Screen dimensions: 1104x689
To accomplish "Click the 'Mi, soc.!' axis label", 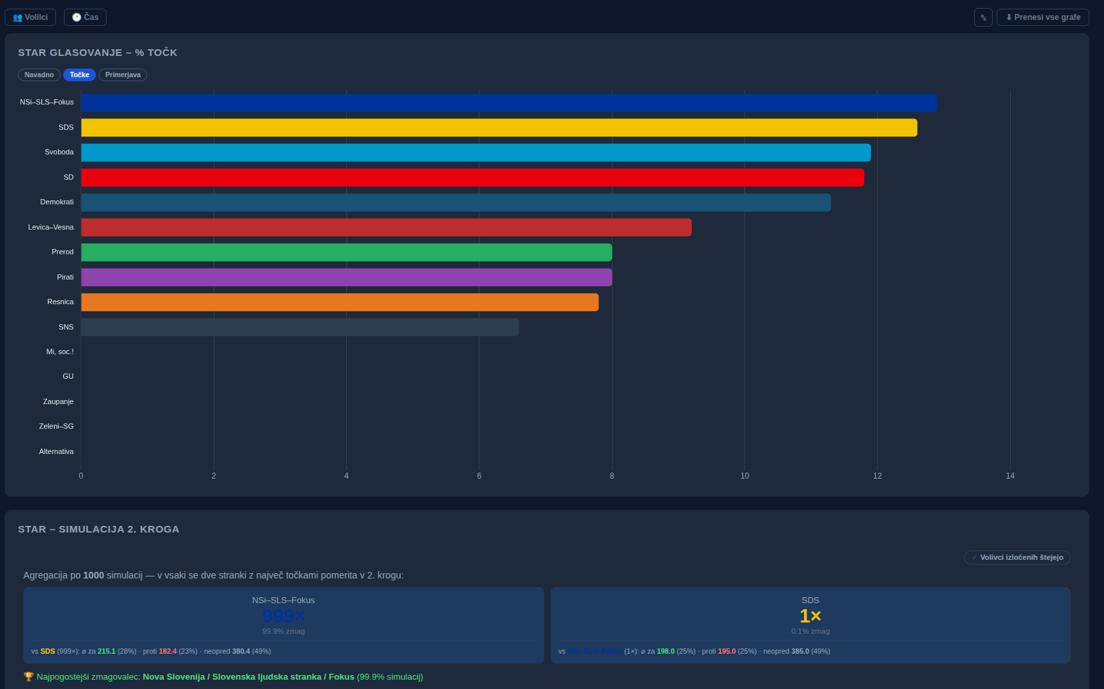I will (60, 351).
